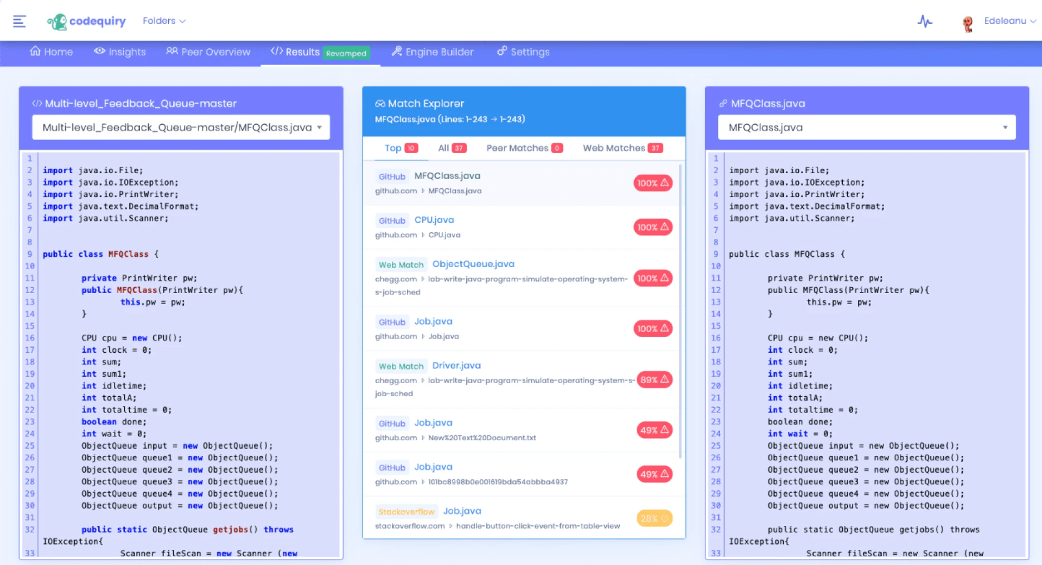The image size is (1042, 565).
Task: Open the hamburger navigation menu
Action: click(20, 21)
